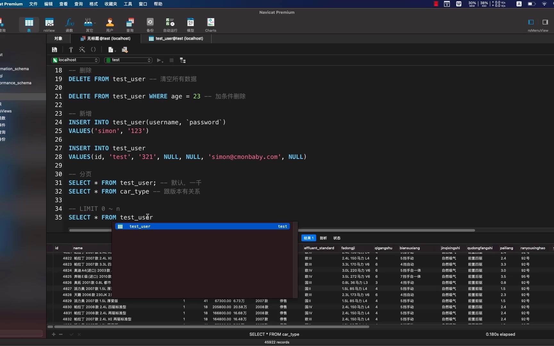Toggle the right sidebar panel view

[x=545, y=22]
